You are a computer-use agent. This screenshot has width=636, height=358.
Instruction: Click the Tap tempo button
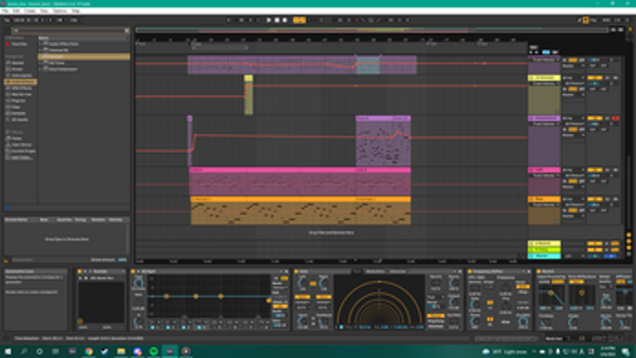tap(7, 20)
